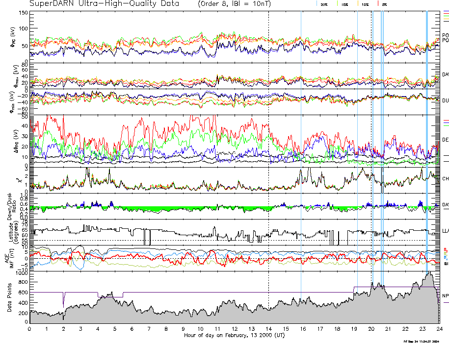Click the "Data Points" axis label
449x343 pixels.
10,297
